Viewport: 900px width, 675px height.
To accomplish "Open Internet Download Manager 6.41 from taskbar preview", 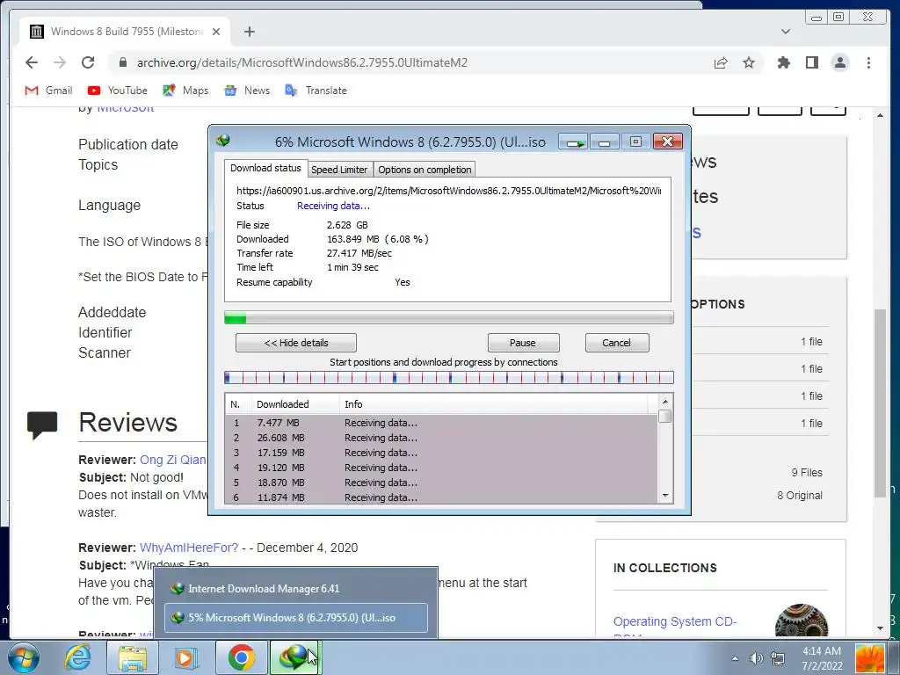I will click(x=296, y=589).
